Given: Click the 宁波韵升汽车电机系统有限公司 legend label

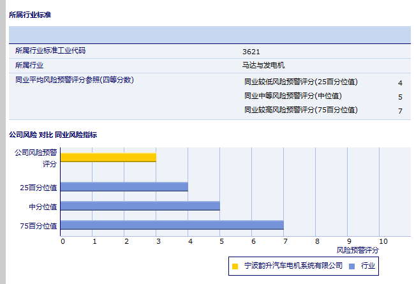Looking at the screenshot, I should pos(294,265).
